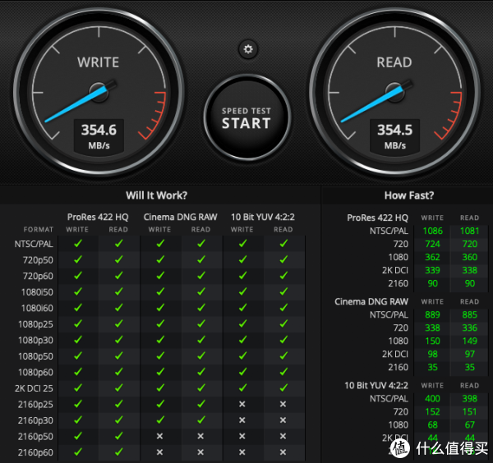Click the READ gauge dial

[x=395, y=91]
